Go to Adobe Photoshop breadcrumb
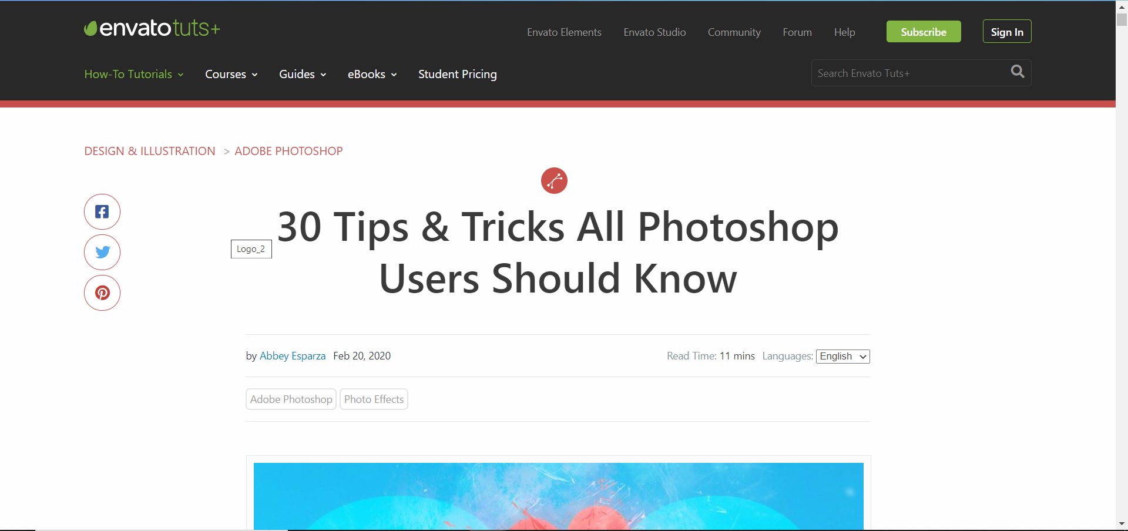 tap(288, 151)
